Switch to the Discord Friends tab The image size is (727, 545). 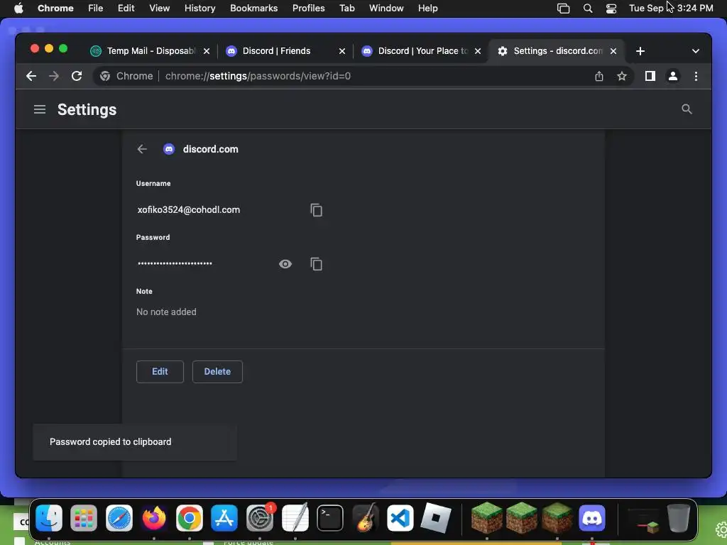(285, 51)
